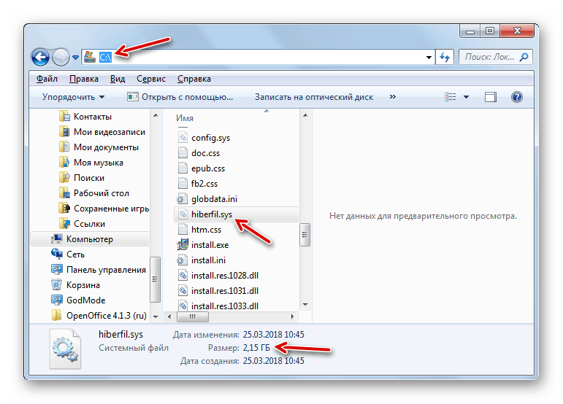Image resolution: width=563 pixels, height=404 pixels.
Task: Open Help with the question mark icon
Action: point(517,97)
